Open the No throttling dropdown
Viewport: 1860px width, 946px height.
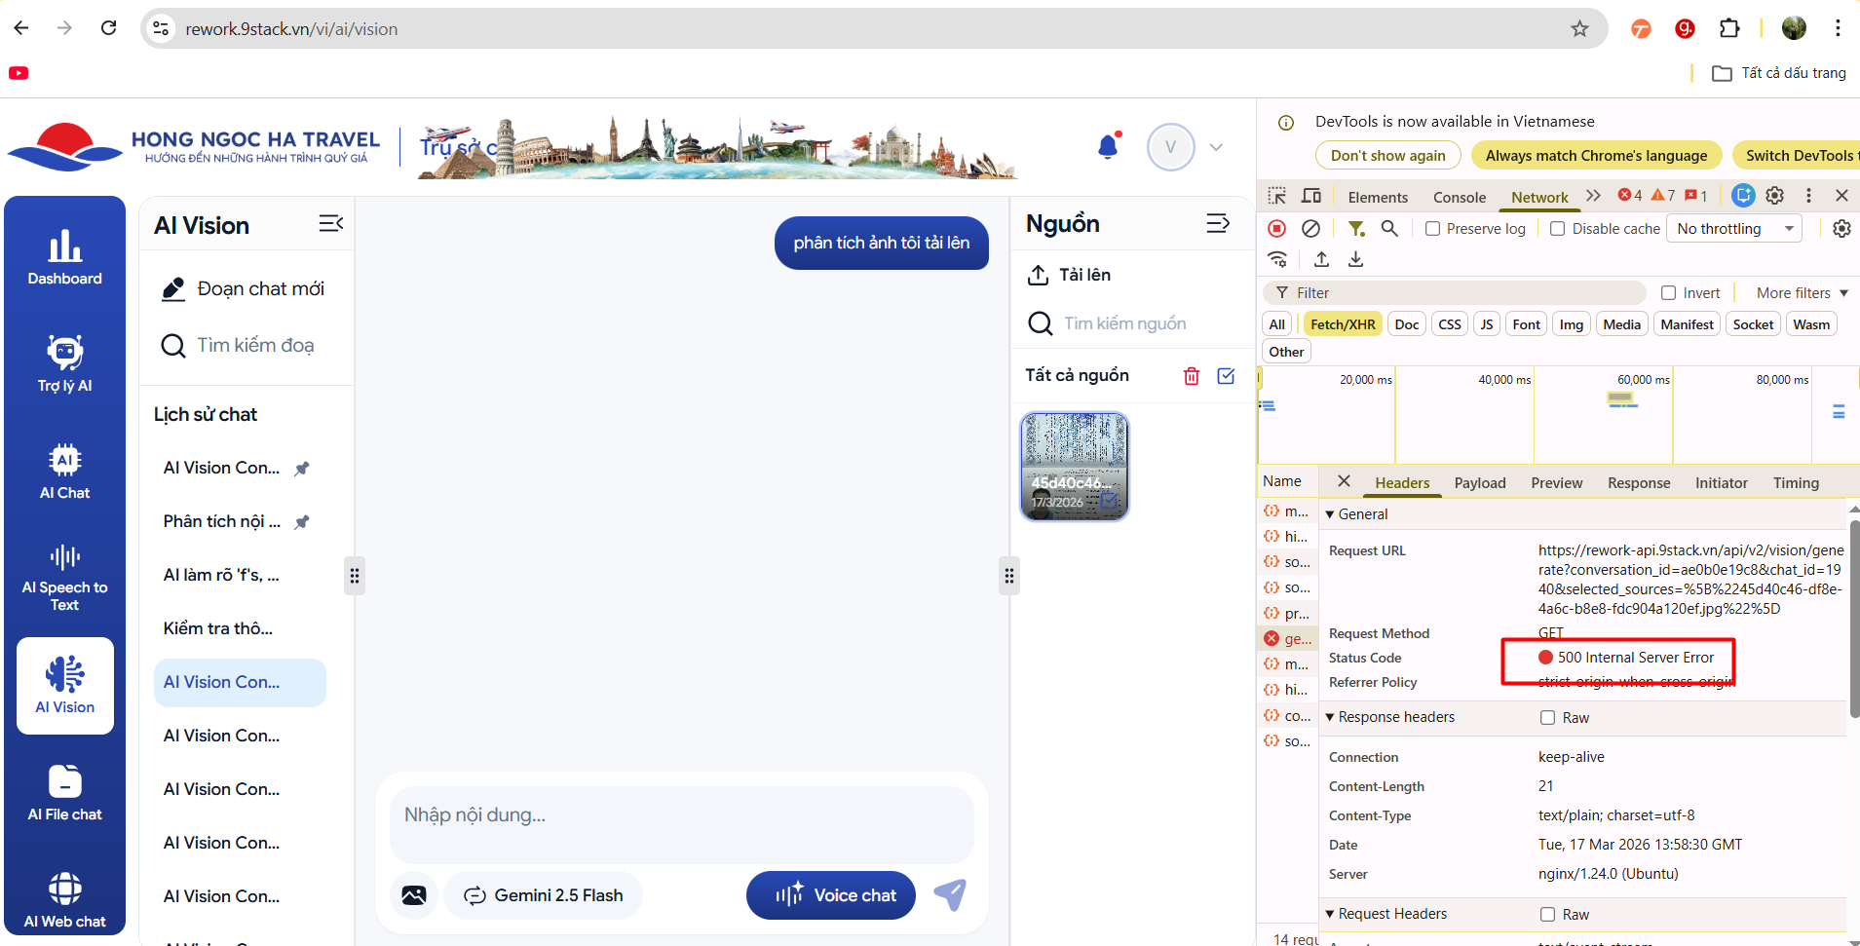pyautogui.click(x=1734, y=228)
